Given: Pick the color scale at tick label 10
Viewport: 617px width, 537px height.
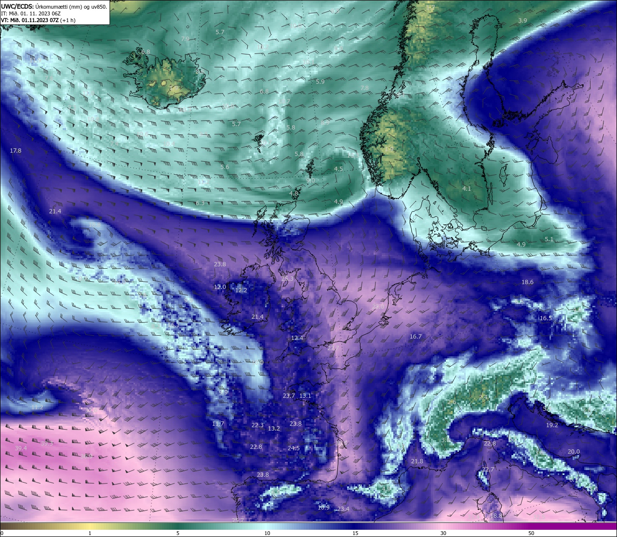Looking at the screenshot, I should tap(267, 533).
